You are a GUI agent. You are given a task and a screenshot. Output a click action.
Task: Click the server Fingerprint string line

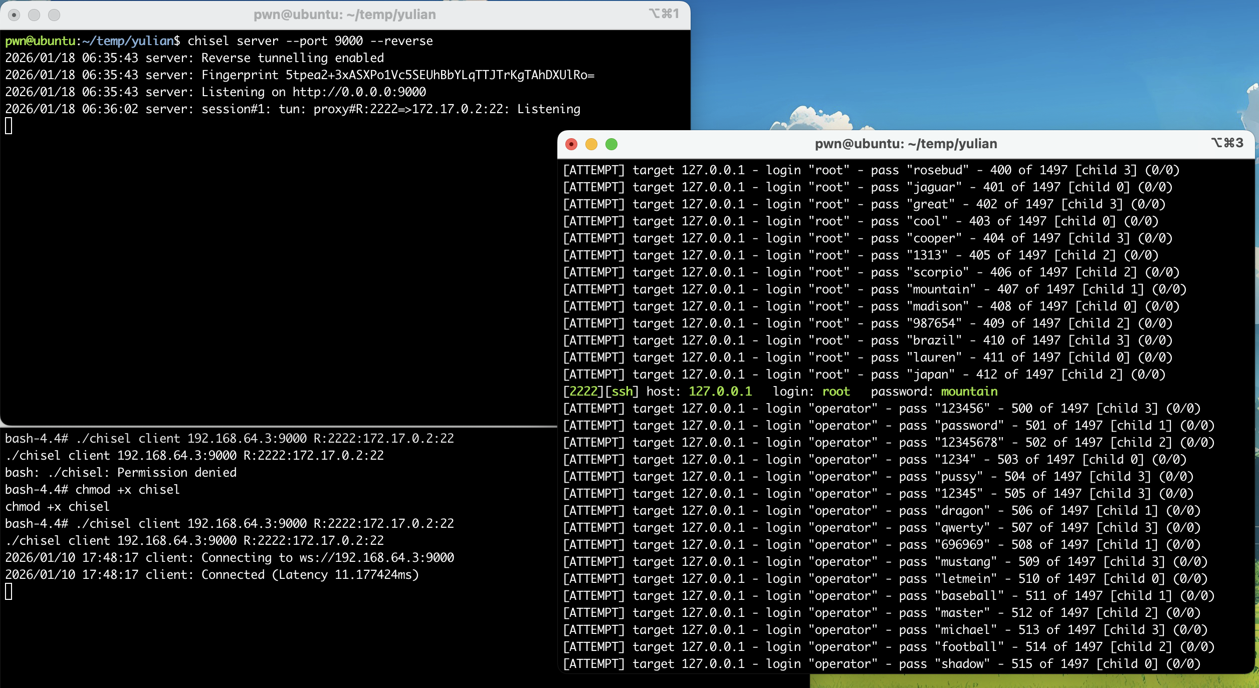[x=440, y=75]
